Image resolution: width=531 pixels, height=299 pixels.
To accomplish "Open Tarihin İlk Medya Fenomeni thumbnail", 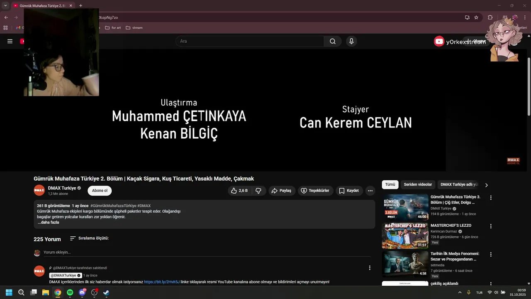I will (405, 264).
